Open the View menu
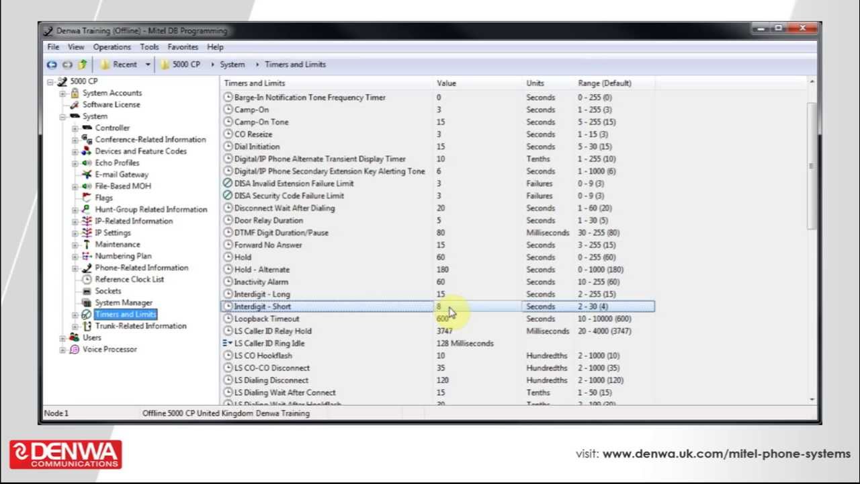 (76, 47)
